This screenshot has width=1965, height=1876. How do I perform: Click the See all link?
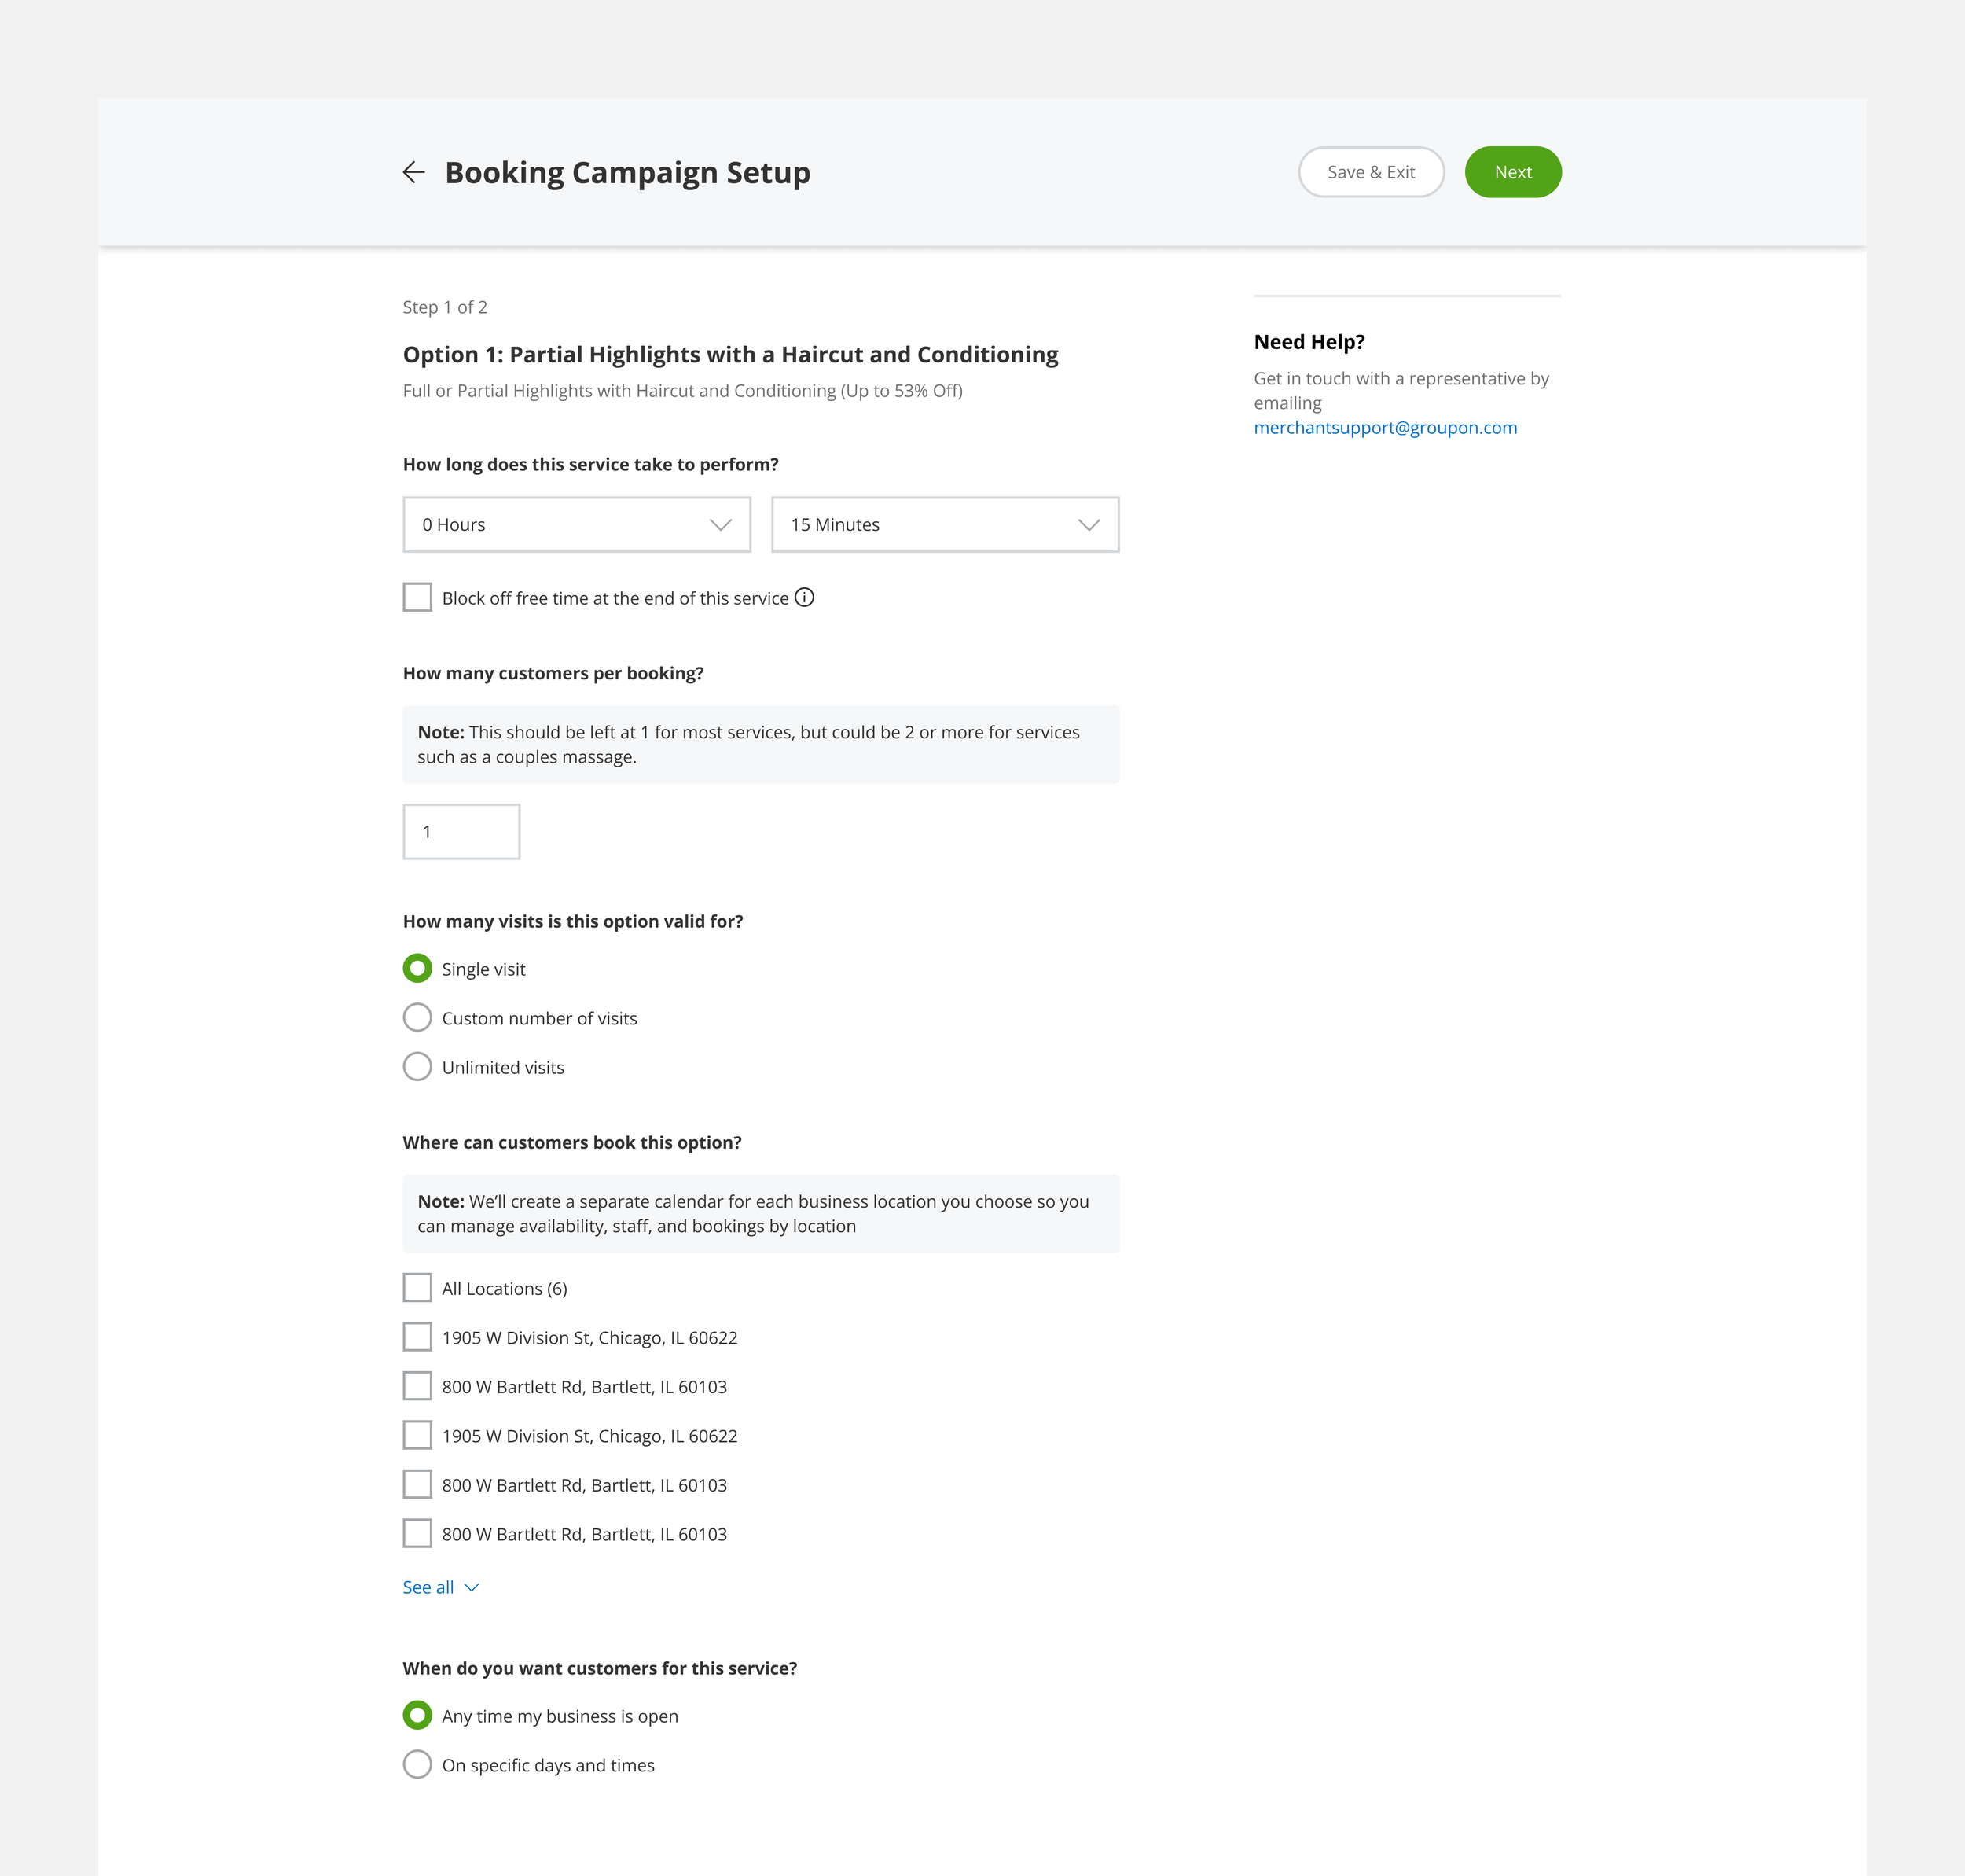click(x=426, y=1587)
